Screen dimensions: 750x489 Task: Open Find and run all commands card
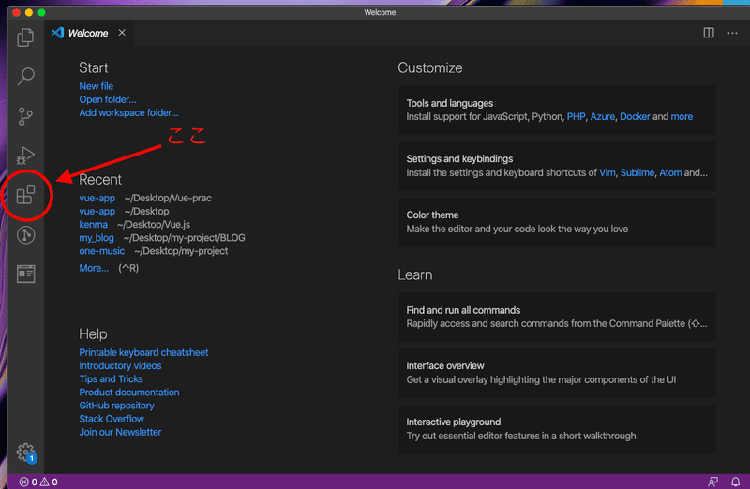click(557, 318)
